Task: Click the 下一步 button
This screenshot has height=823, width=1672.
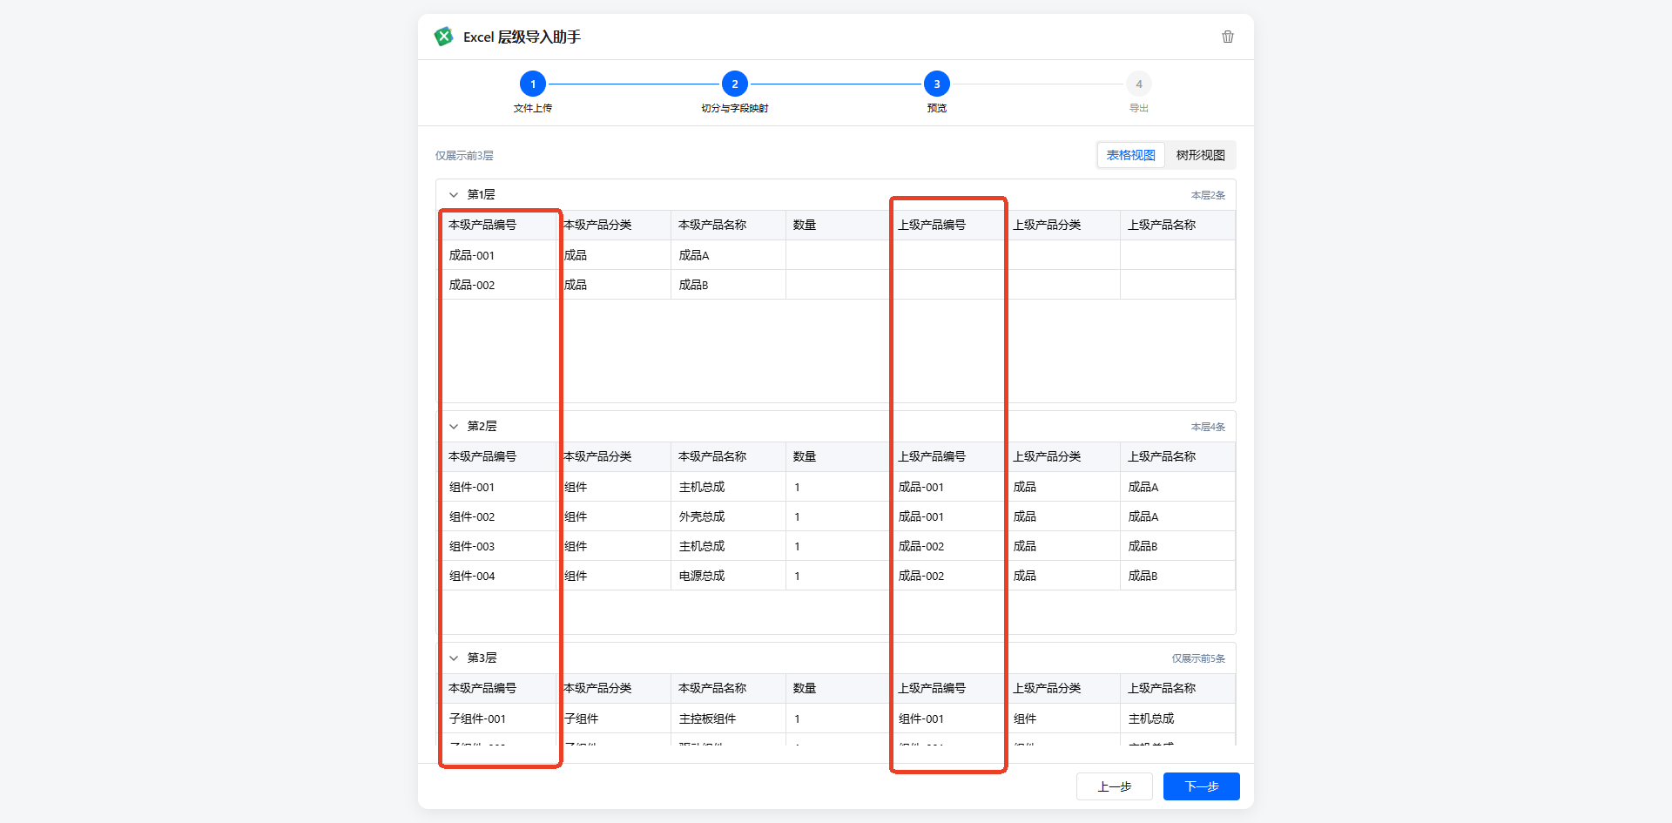Action: pyautogui.click(x=1202, y=786)
